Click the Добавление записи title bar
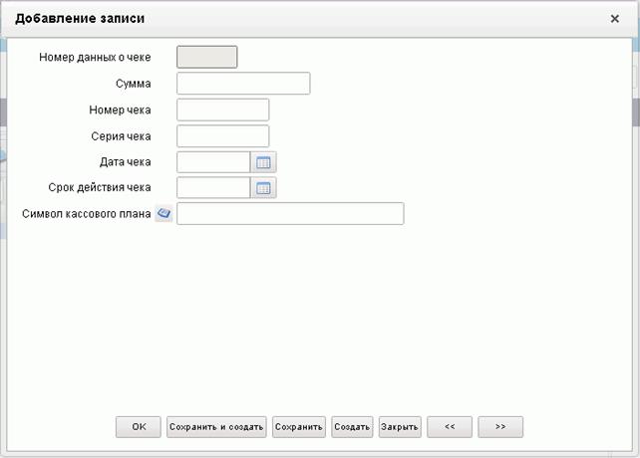 pos(310,19)
